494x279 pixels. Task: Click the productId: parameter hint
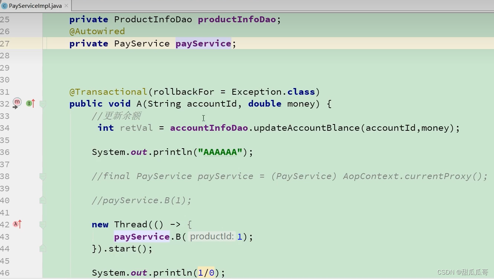[x=212, y=237]
